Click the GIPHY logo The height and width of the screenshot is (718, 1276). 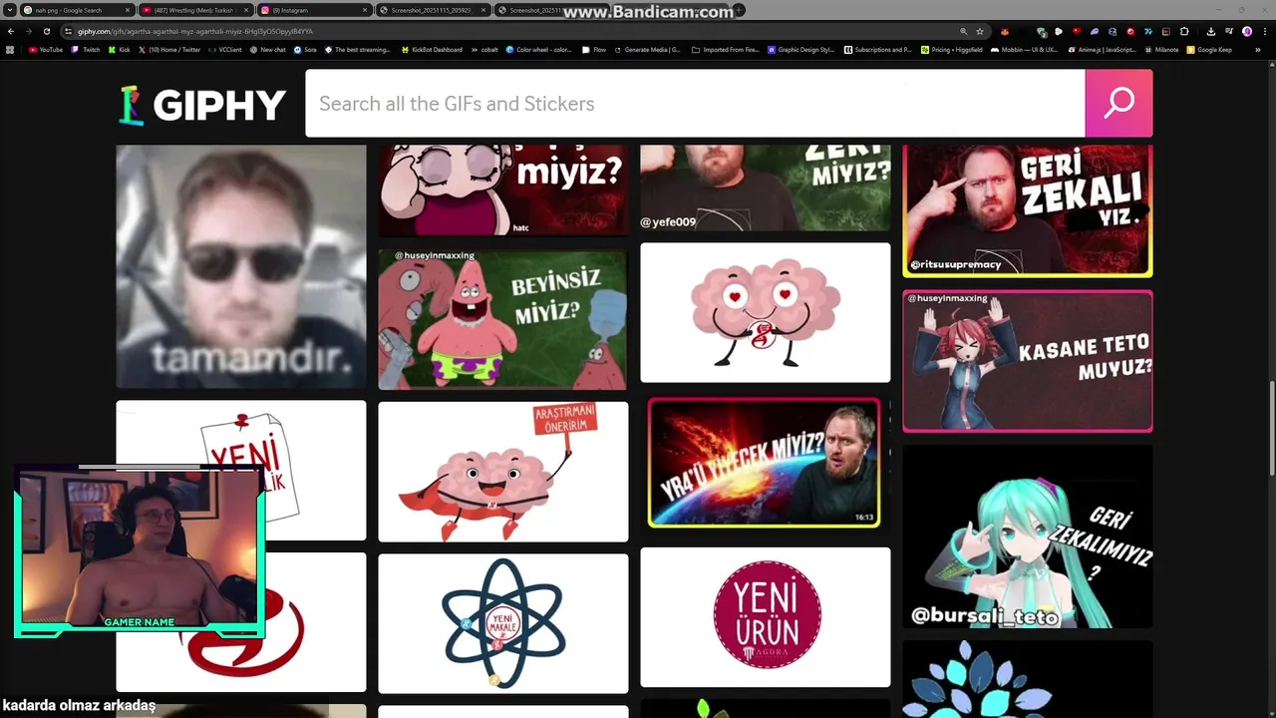(x=202, y=105)
